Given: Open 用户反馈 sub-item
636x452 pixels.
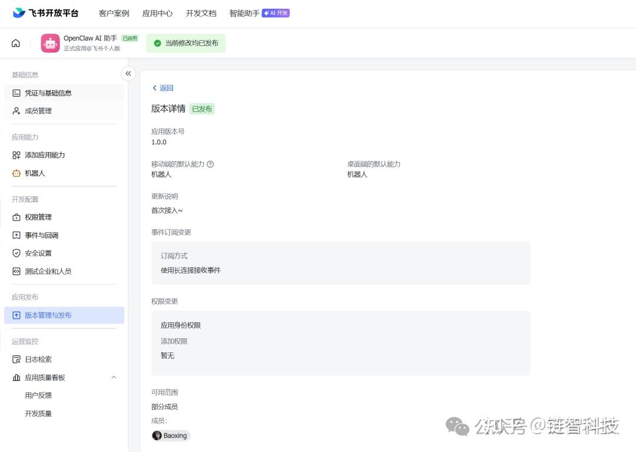Looking at the screenshot, I should point(38,395).
